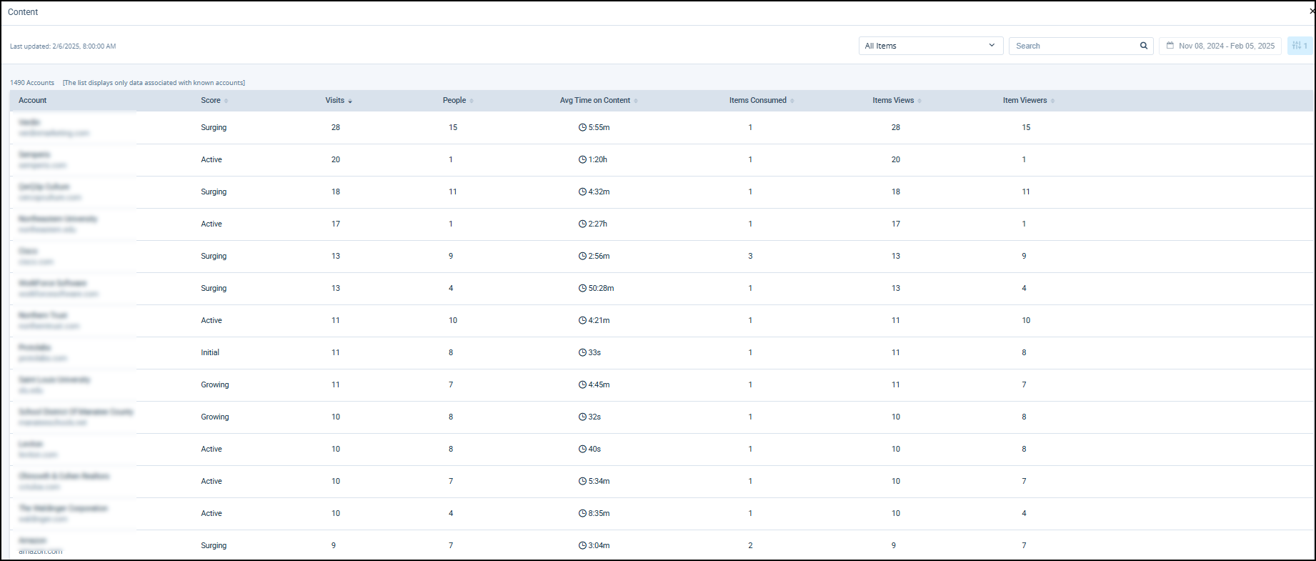This screenshot has height=561, width=1316.
Task: Click the Account column header
Action: point(33,100)
